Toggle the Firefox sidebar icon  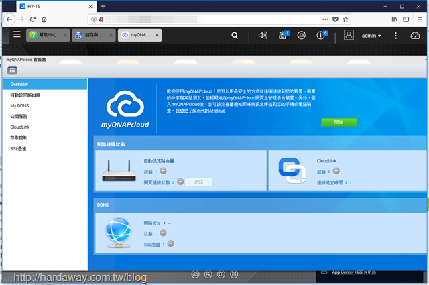point(406,19)
